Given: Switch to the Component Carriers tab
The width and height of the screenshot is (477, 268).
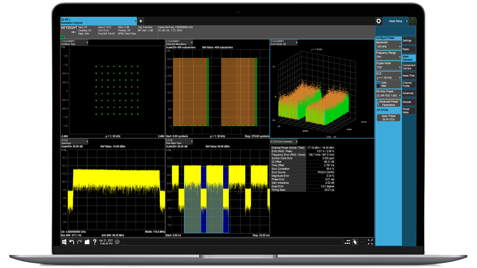Looking at the screenshot, I should [x=408, y=67].
